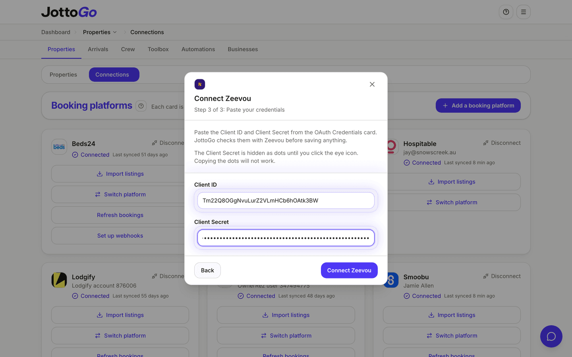Screen dimensions: 572x357
Task: Click the Booking platforms heading
Action: point(92,106)
